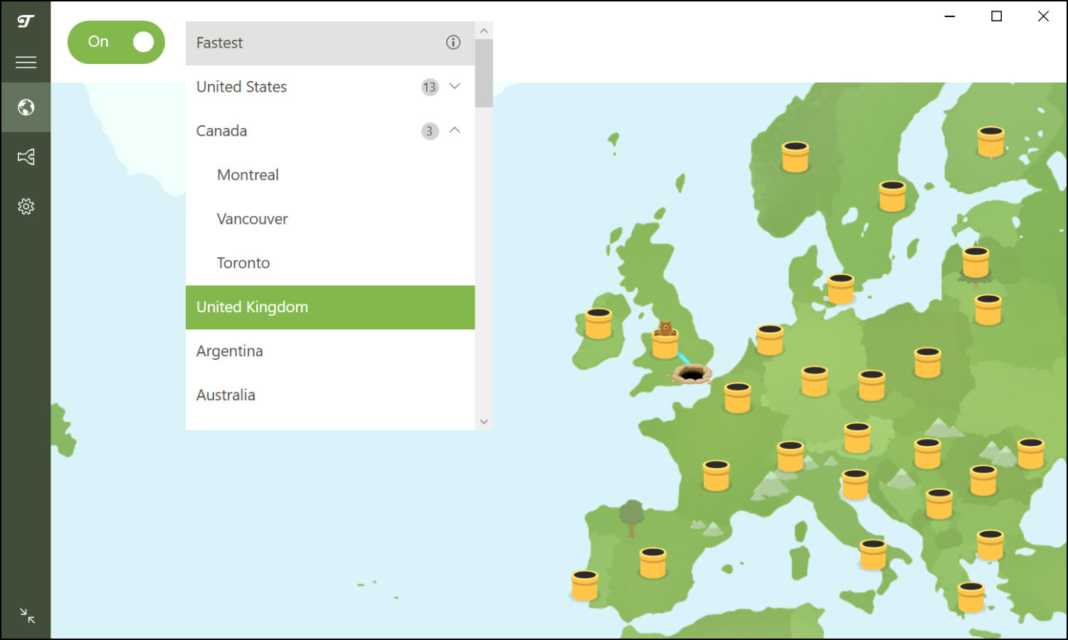Viewport: 1068px width, 640px height.
Task: Turn off the VPN connection toggle
Action: point(116,42)
